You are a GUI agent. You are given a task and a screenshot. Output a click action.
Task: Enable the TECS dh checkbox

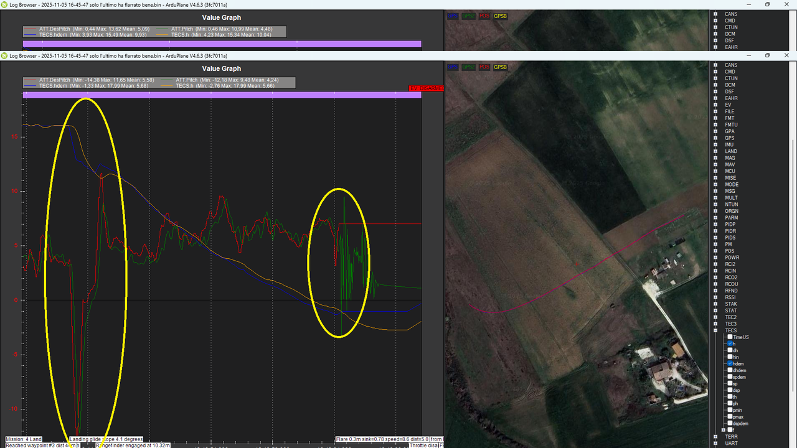(x=730, y=350)
